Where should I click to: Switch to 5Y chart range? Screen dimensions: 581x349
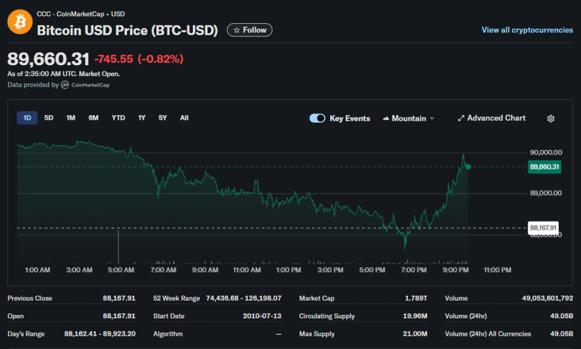(163, 118)
